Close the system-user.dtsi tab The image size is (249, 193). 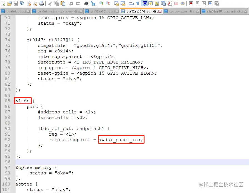(198, 11)
